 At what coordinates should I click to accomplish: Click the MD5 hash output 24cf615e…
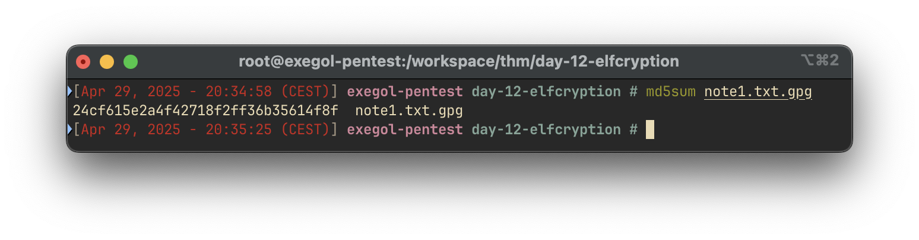click(205, 110)
